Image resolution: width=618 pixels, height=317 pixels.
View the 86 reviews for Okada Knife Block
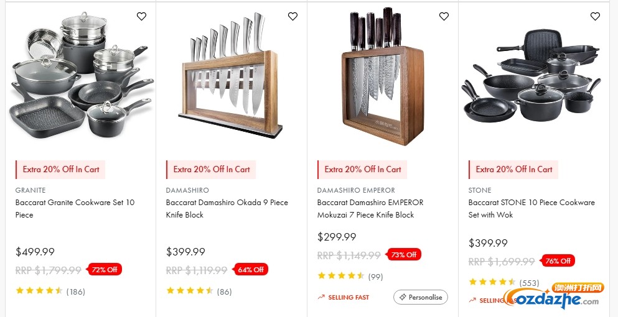[x=199, y=291]
